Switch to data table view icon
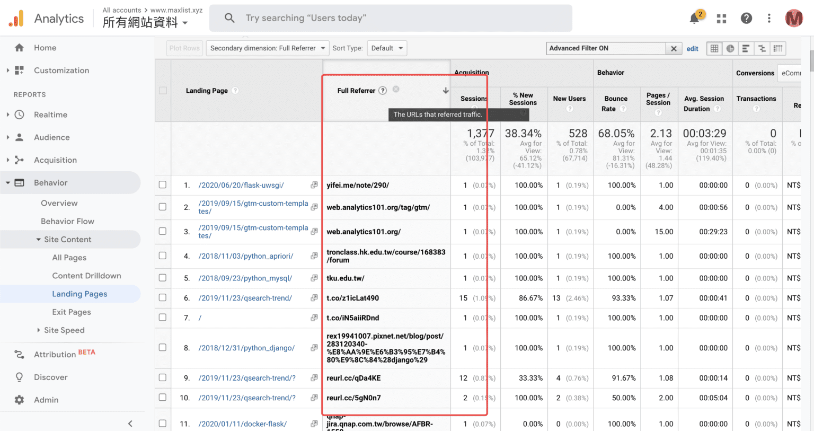 tap(714, 49)
